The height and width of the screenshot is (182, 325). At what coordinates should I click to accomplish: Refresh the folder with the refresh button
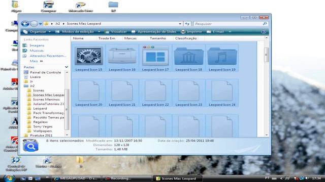pos(187,24)
